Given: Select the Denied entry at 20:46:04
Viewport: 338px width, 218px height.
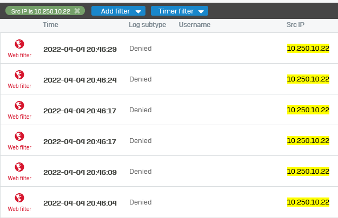Looking at the screenshot, I should pyautogui.click(x=141, y=202).
